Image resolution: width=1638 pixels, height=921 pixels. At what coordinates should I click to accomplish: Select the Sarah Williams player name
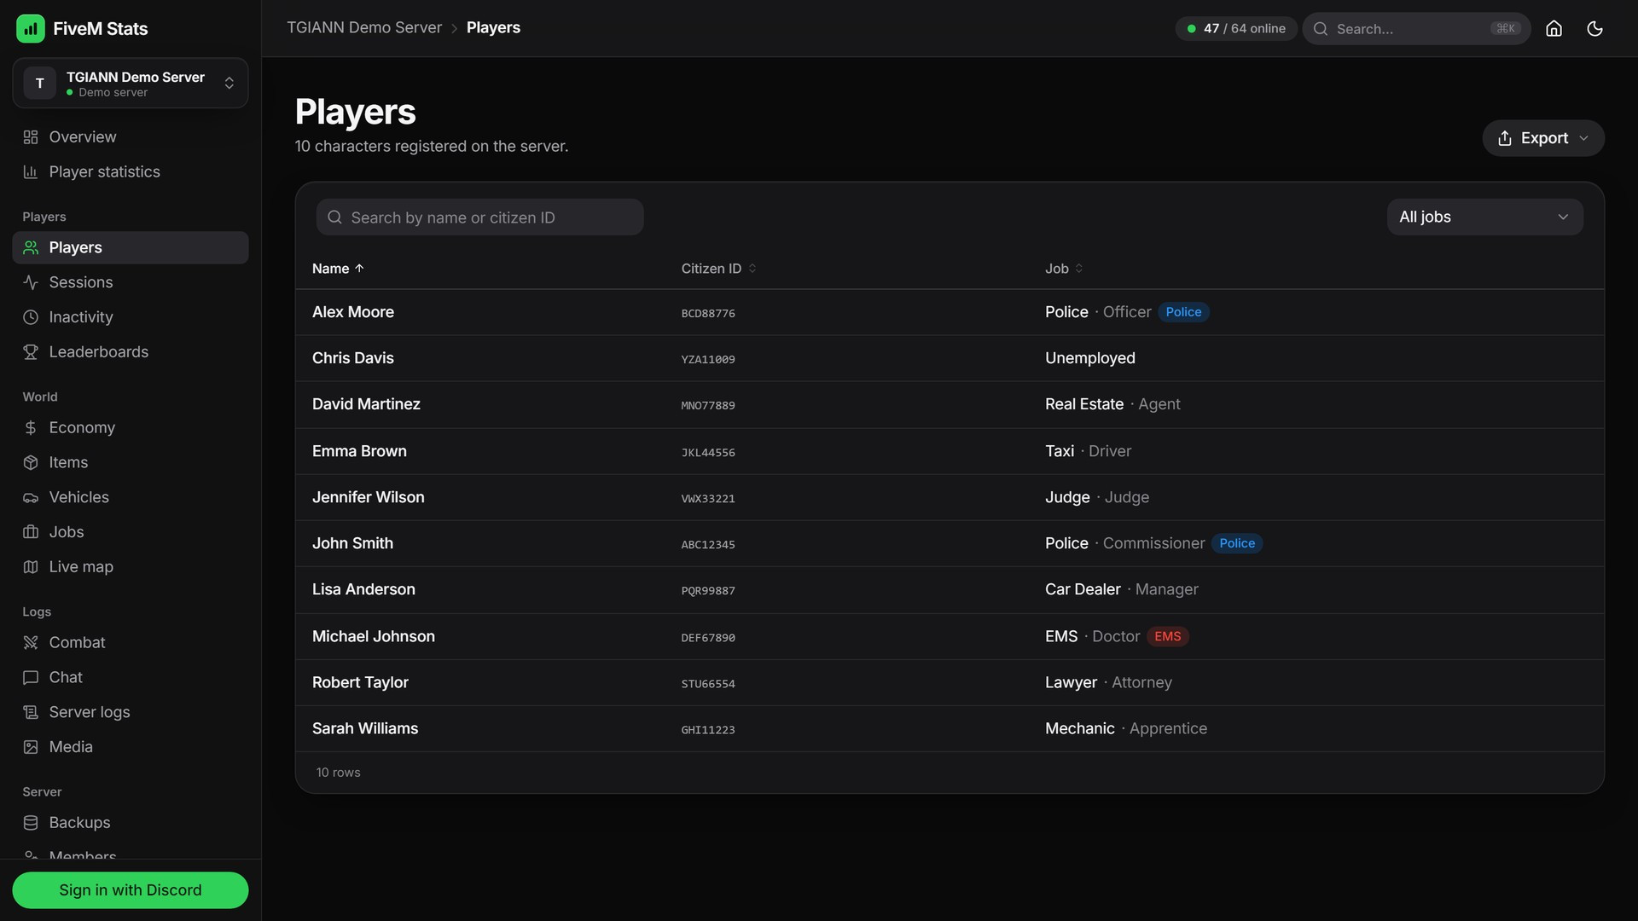(x=365, y=728)
